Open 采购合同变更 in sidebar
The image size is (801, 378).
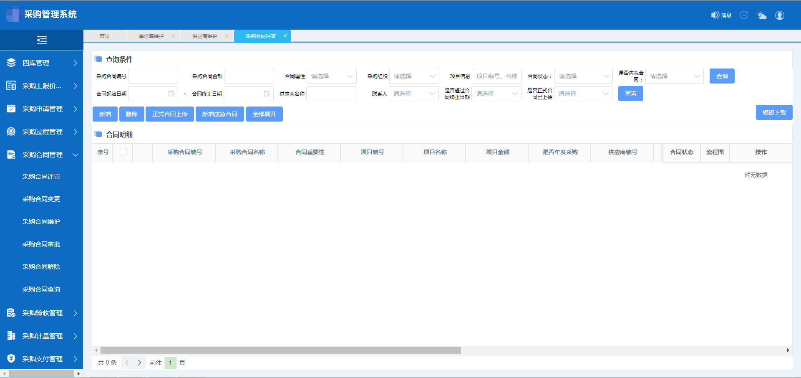click(x=41, y=199)
